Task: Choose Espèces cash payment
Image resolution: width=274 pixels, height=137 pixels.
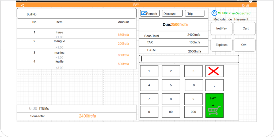Action: pos(221,45)
